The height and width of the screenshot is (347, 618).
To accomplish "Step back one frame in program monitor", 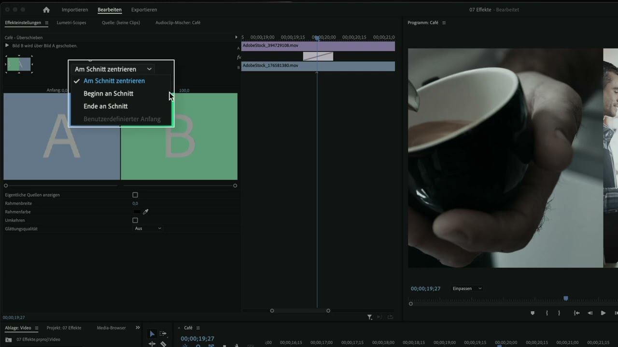I will tap(590, 313).
